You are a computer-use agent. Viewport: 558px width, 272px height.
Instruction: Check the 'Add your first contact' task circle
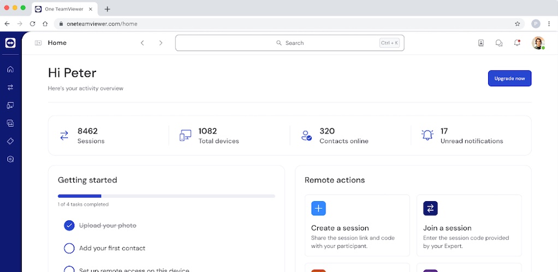point(69,249)
